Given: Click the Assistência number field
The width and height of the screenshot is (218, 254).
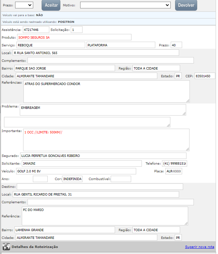Looking at the screenshot, I should (x=36, y=30).
